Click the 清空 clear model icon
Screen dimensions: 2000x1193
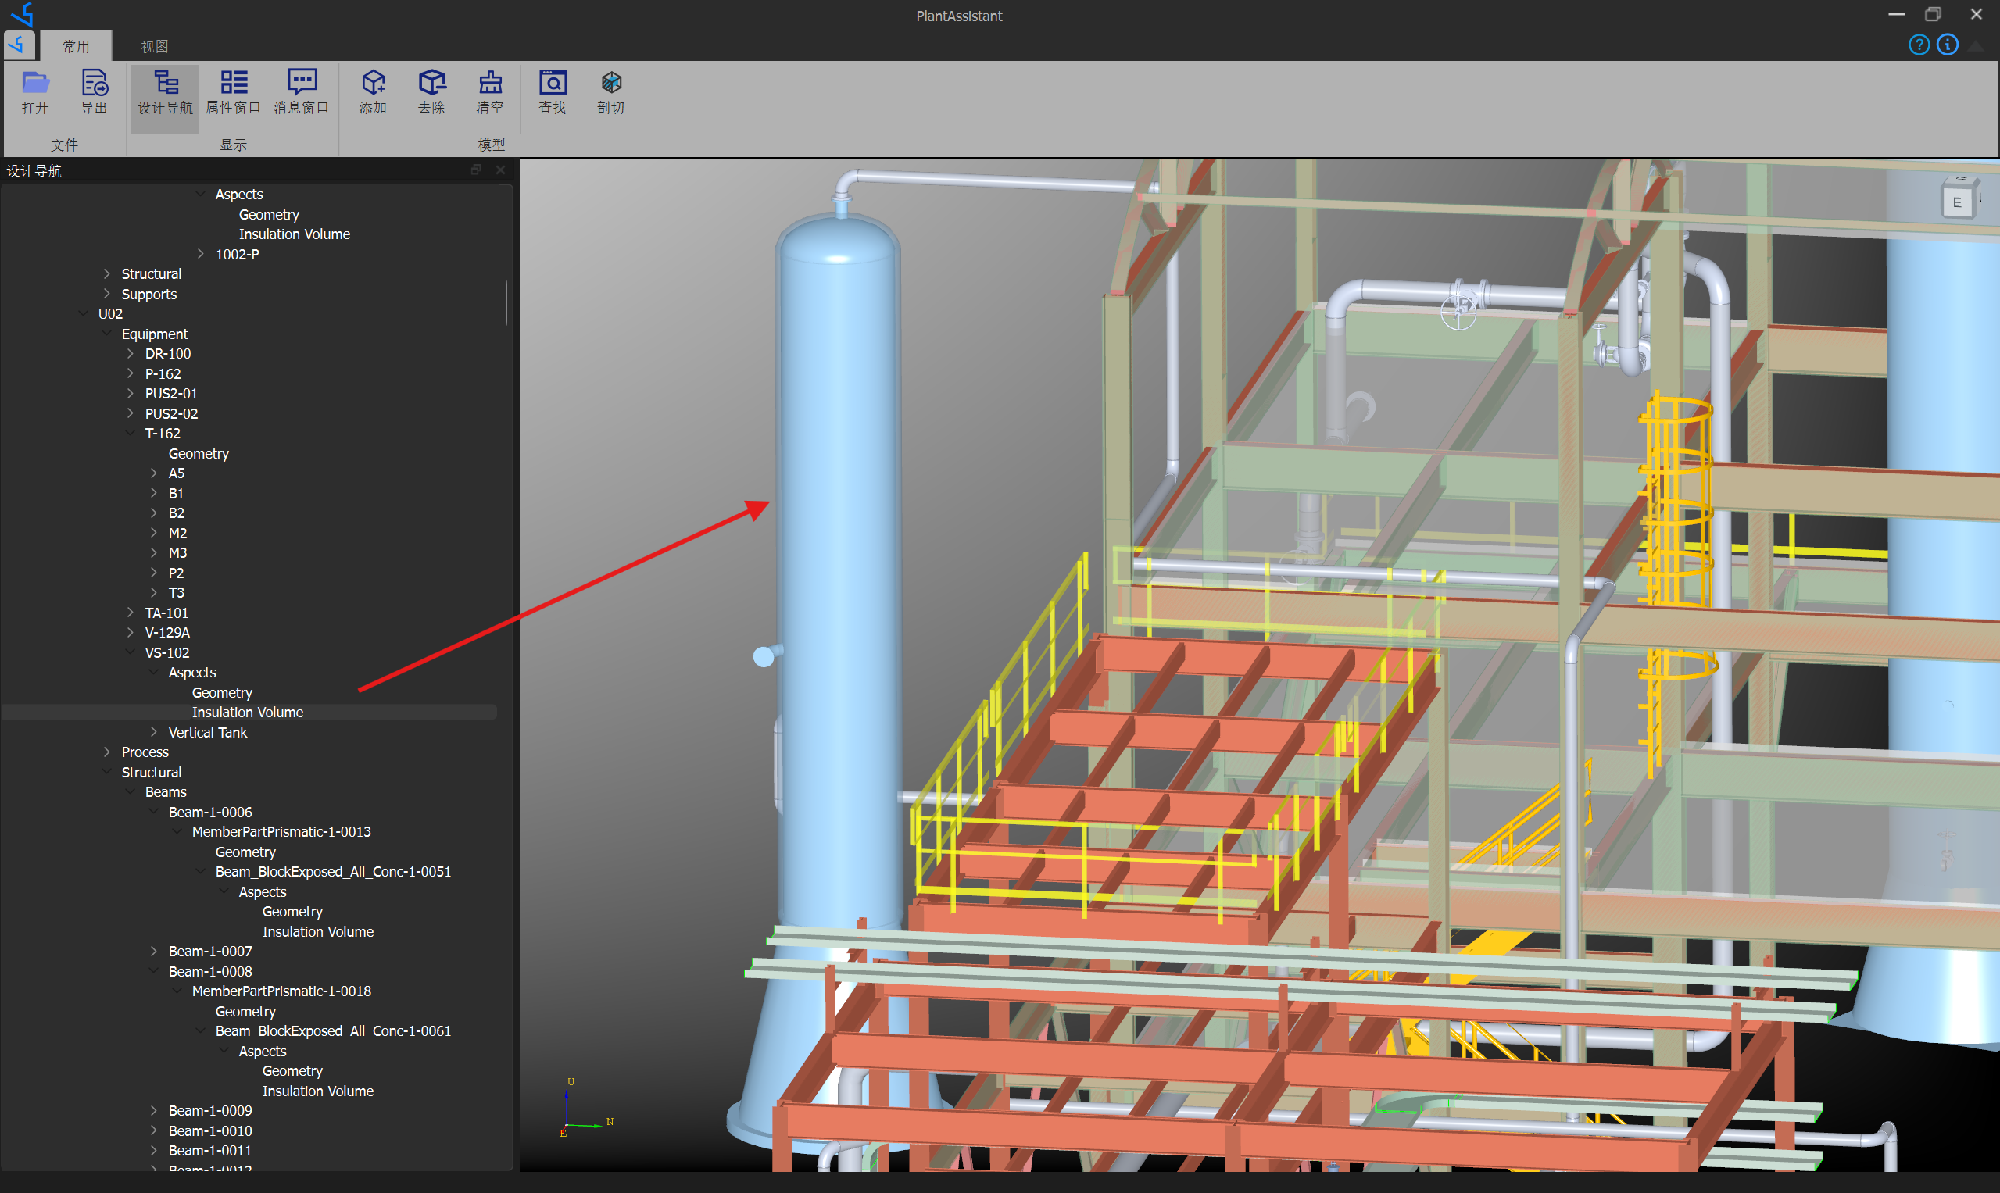click(x=491, y=92)
